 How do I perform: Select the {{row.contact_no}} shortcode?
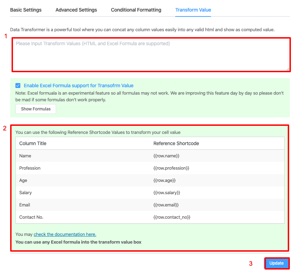[172, 217]
